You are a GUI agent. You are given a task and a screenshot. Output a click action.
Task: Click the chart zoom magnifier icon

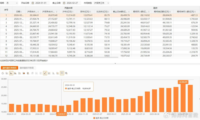[x=66, y=73]
